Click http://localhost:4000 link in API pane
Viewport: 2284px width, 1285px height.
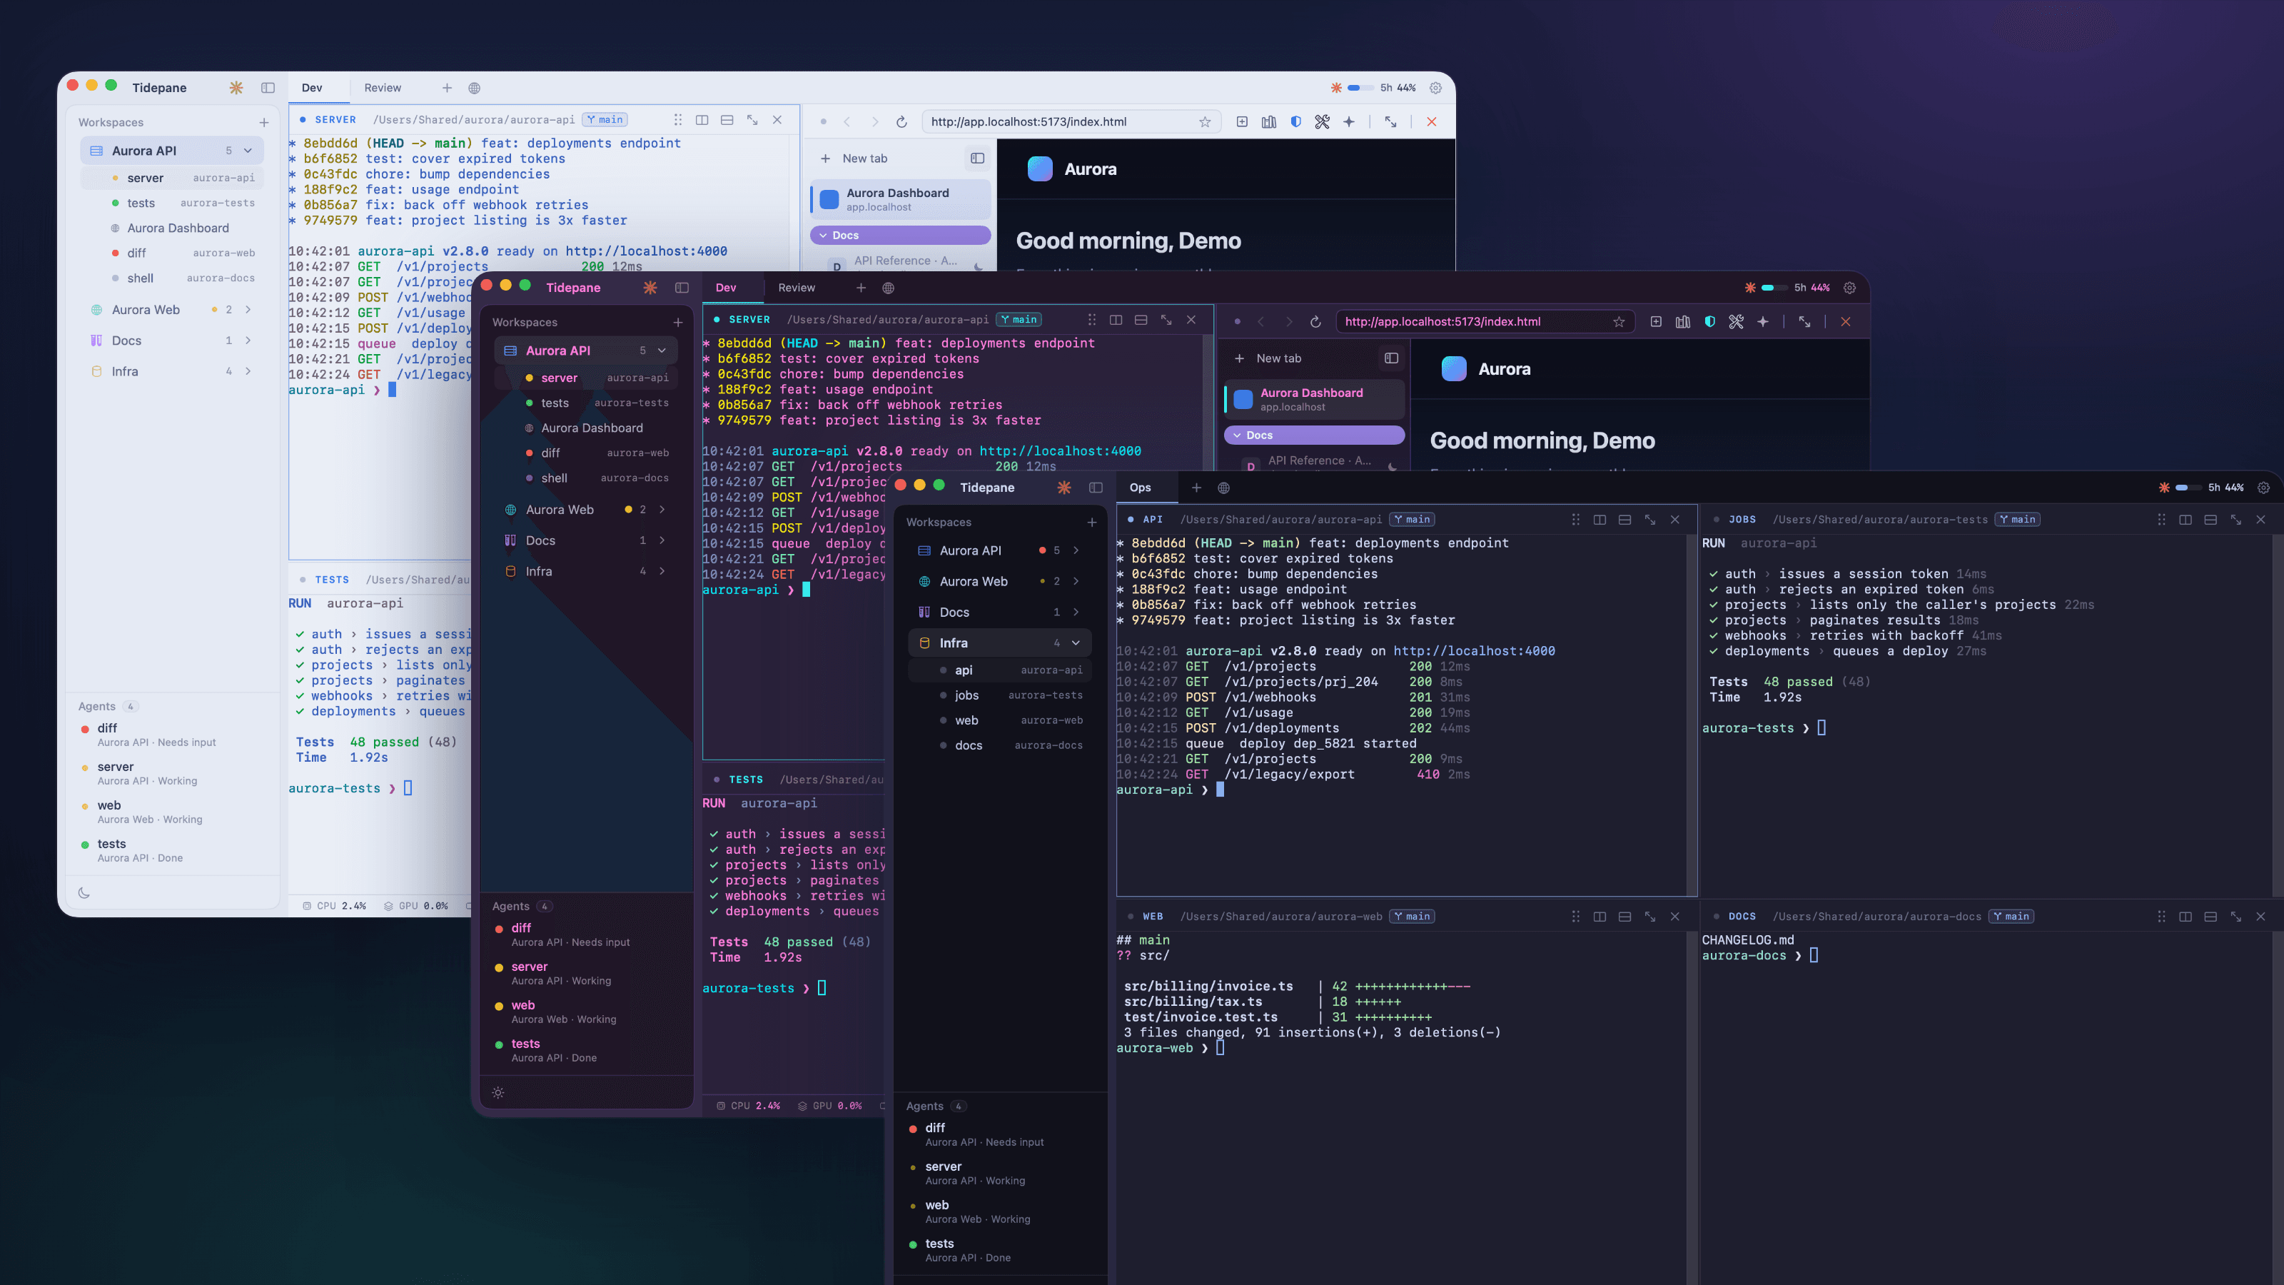click(1474, 651)
